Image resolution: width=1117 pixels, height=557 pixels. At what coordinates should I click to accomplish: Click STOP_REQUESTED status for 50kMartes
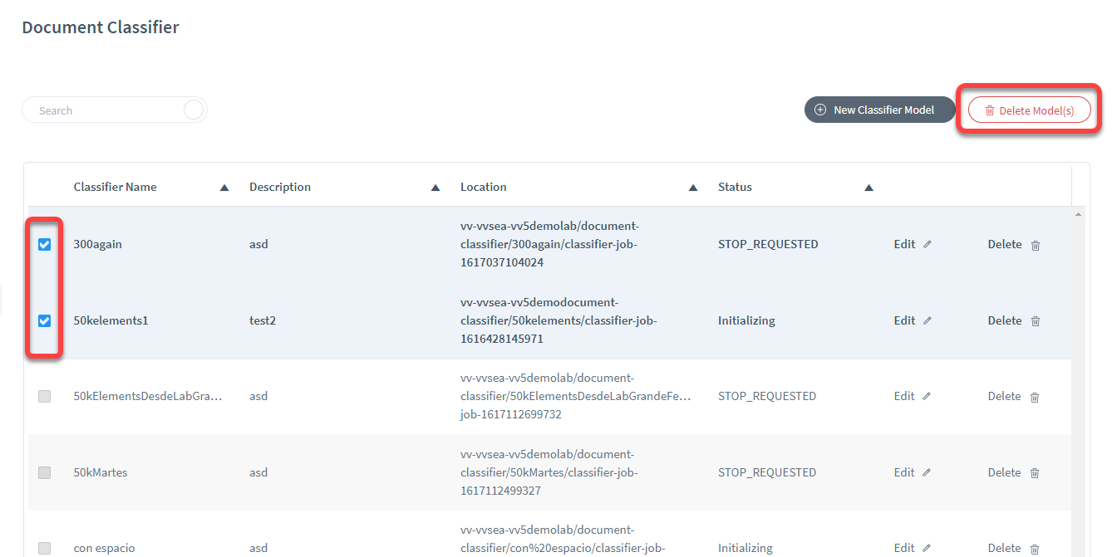767,472
